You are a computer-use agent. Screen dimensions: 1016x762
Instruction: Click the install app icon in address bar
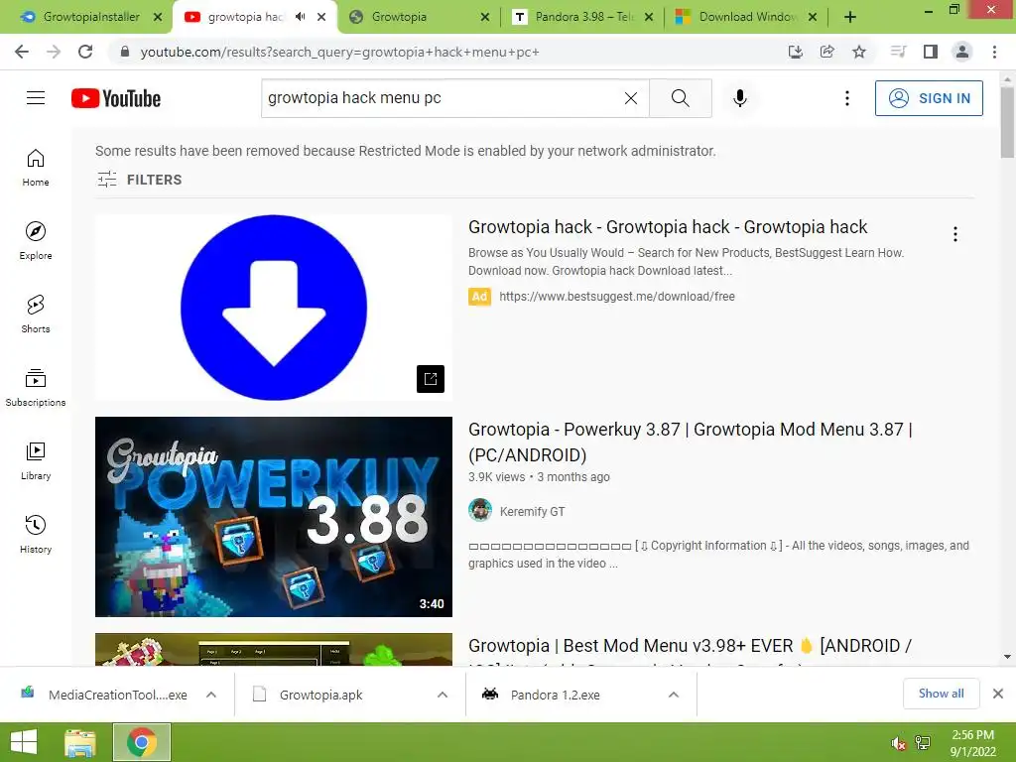click(796, 52)
